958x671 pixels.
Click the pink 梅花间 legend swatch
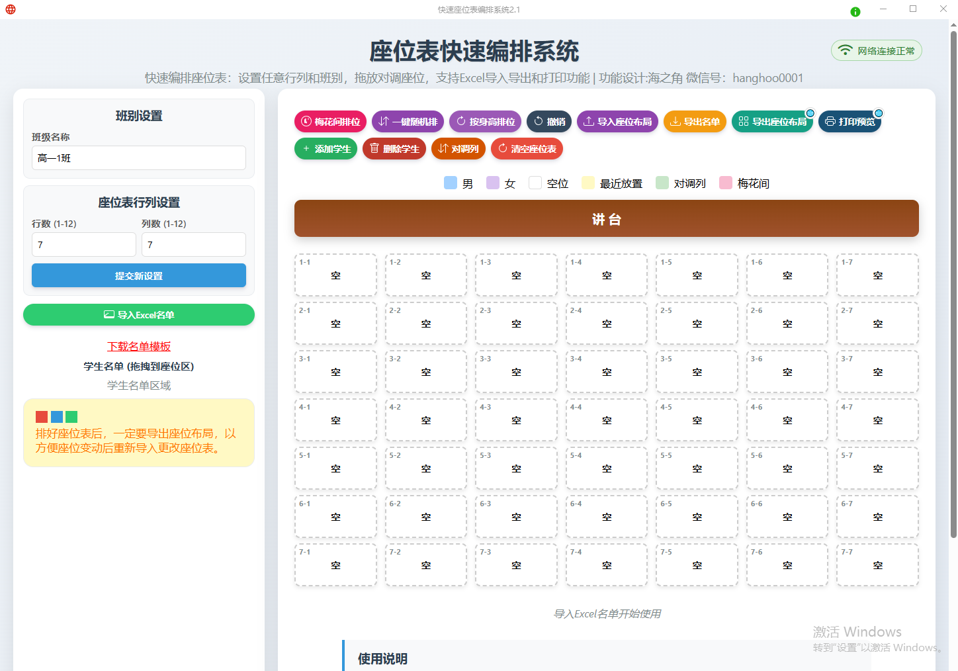point(726,183)
